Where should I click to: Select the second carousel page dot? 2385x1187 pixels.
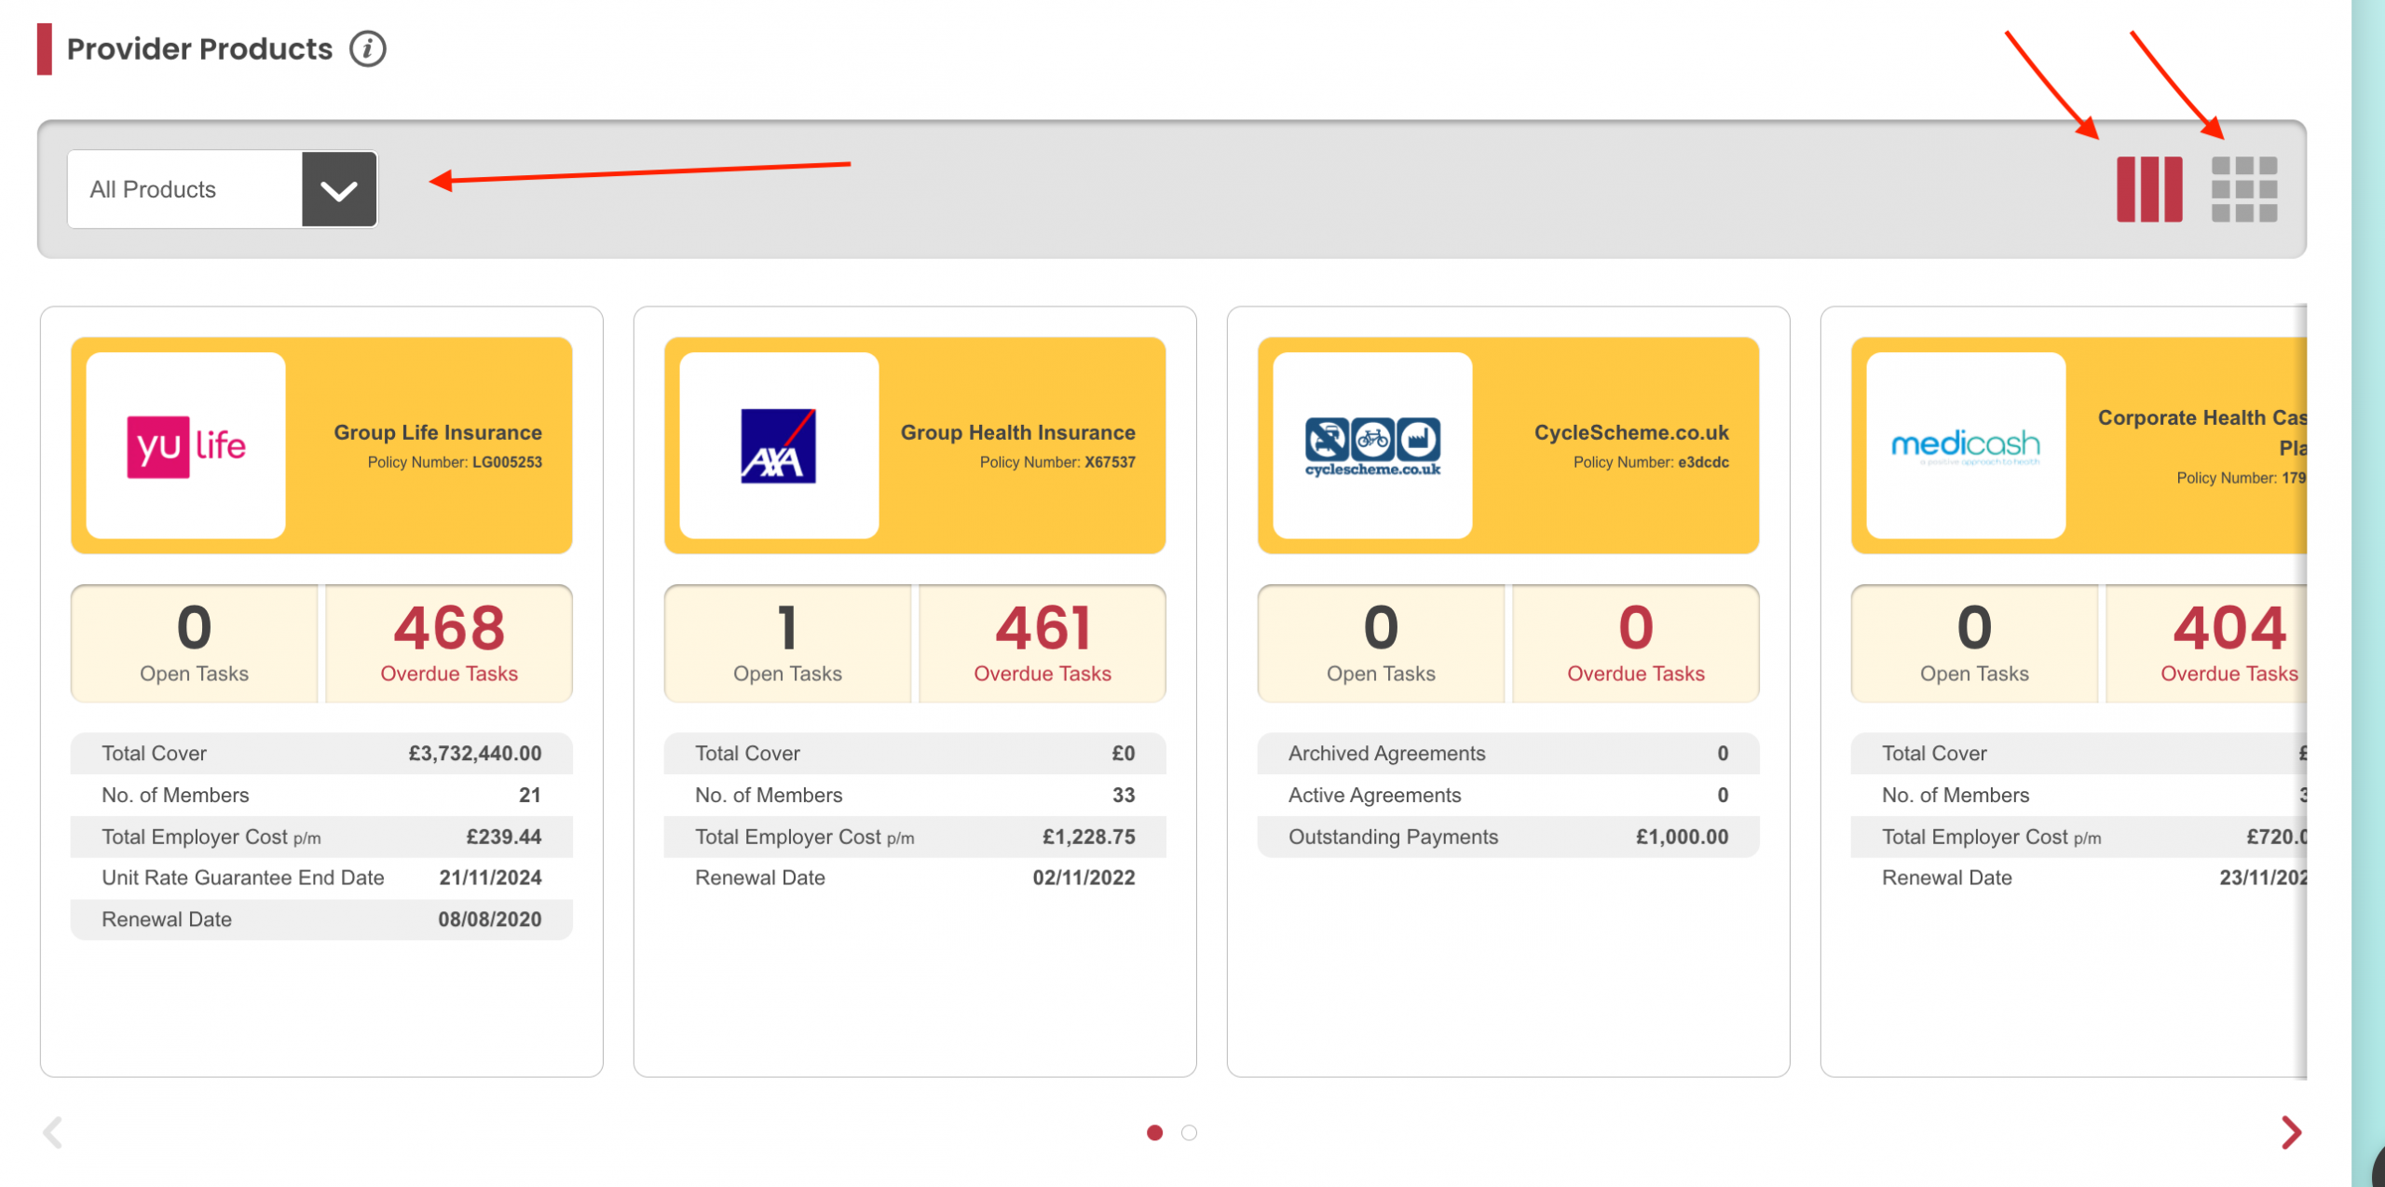click(1189, 1132)
